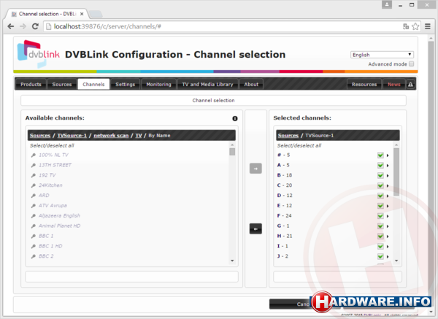
Task: Click the selected channels list scrollbar thumb
Action: [x=396, y=172]
